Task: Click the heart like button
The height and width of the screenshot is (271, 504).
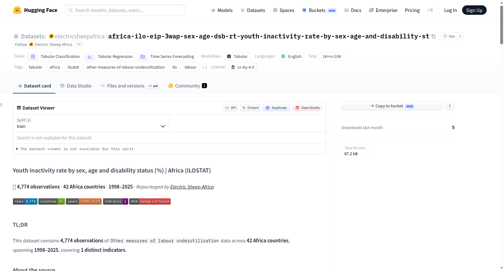Action: [449, 36]
